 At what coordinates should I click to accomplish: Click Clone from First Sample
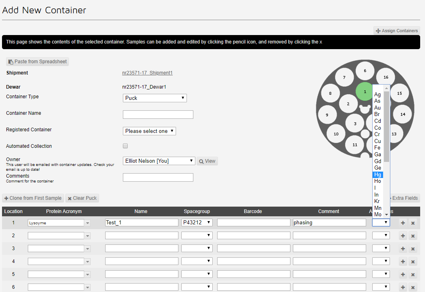coord(33,198)
